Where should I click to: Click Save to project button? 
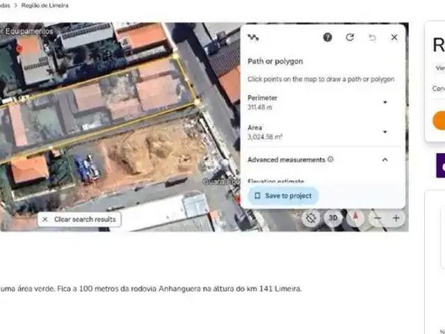[283, 196]
